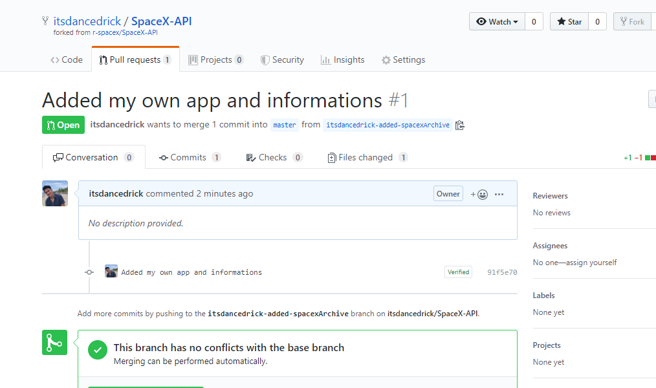Open the comment options ellipsis menu
This screenshot has width=656, height=388.
[x=499, y=195]
